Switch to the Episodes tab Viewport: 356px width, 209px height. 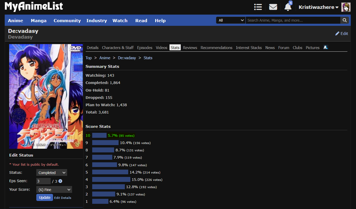click(145, 48)
